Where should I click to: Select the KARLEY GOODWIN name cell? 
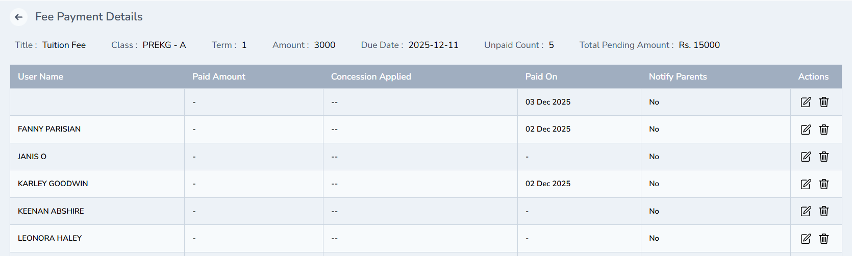click(53, 184)
